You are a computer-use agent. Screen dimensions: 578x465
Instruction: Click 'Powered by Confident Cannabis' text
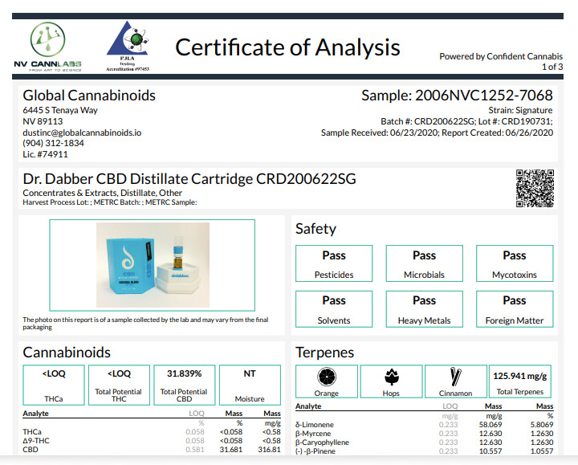click(501, 56)
